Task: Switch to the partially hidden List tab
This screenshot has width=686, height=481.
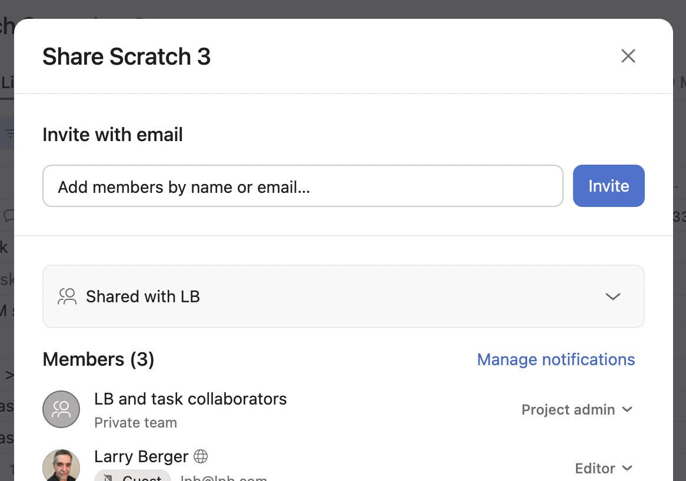Action: coord(7,83)
